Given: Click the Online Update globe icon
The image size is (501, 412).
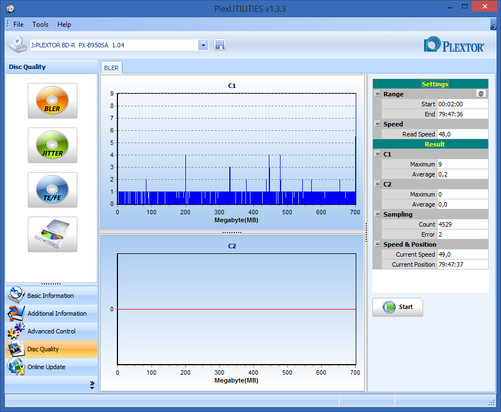Looking at the screenshot, I should tap(16, 366).
